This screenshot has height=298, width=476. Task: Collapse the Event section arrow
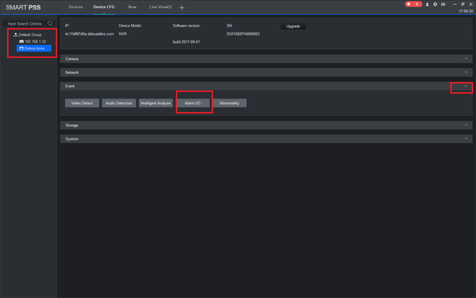pos(466,87)
